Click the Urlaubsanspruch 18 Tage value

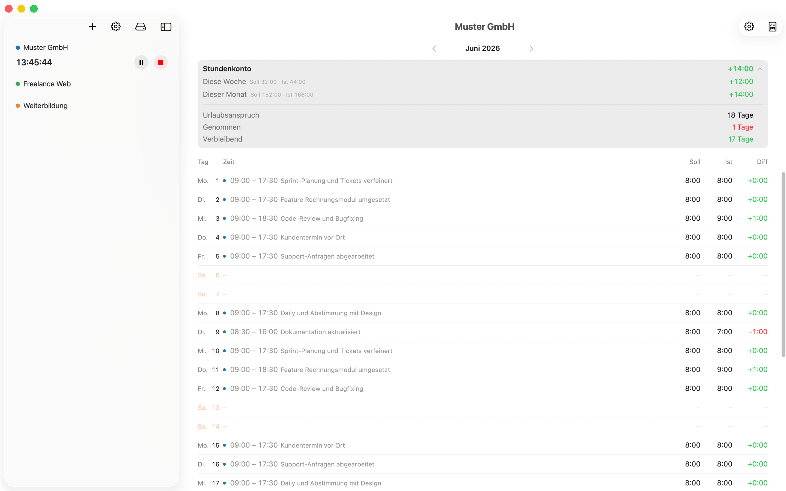coord(740,115)
